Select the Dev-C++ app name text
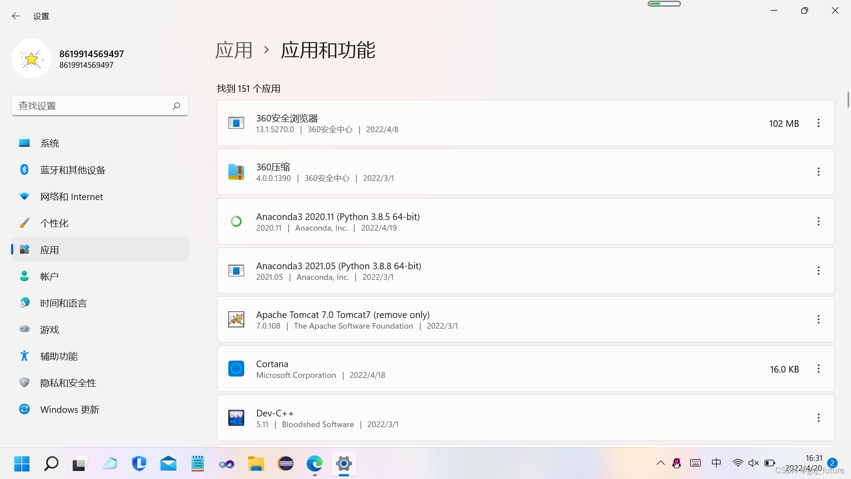 coord(275,413)
